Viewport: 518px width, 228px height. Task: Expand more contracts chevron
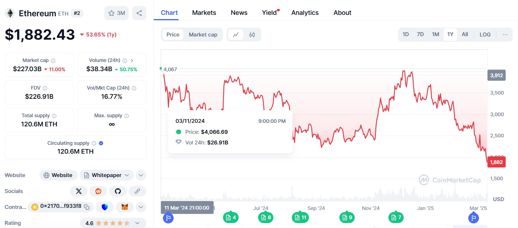pyautogui.click(x=141, y=207)
